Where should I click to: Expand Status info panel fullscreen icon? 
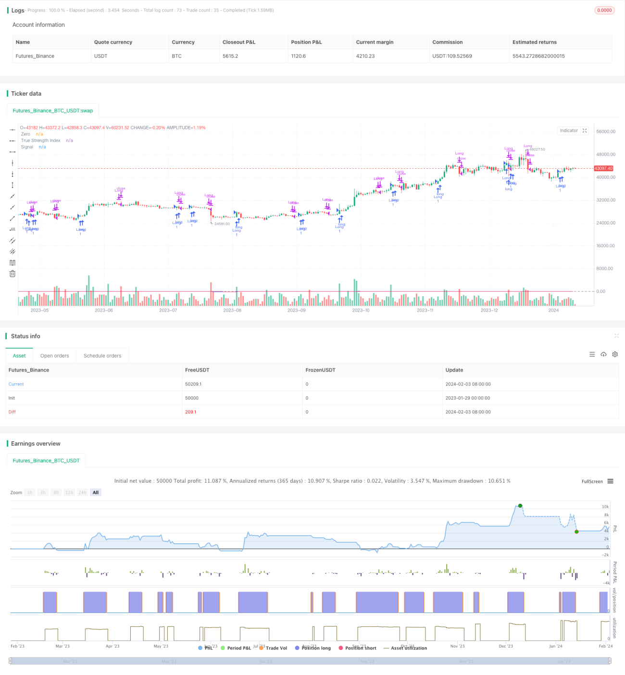pyautogui.click(x=617, y=336)
